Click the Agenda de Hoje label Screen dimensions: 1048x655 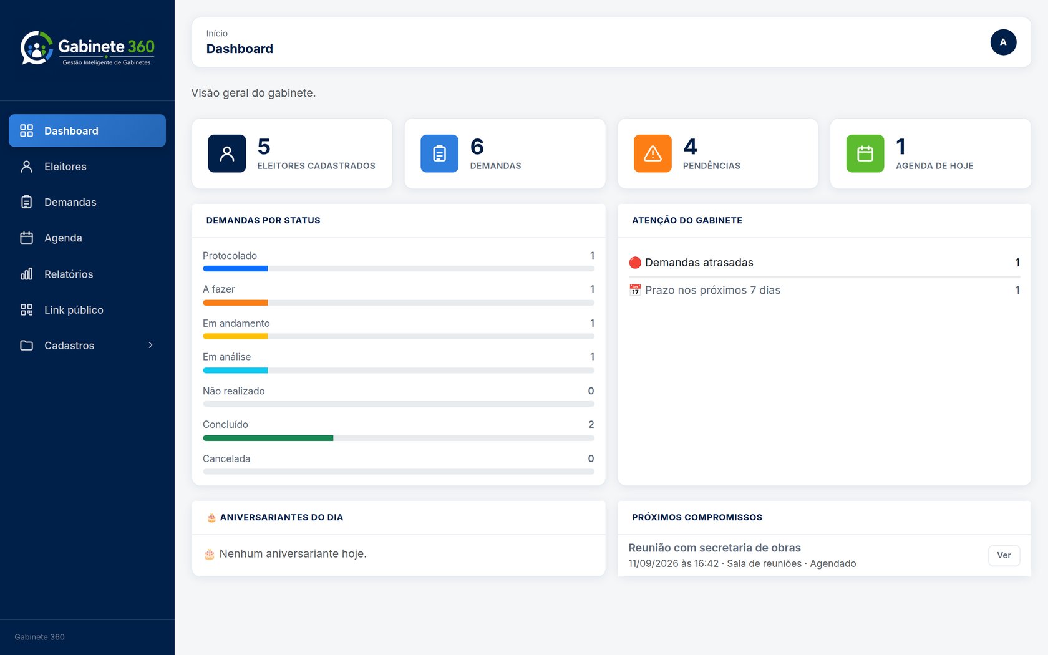click(934, 166)
